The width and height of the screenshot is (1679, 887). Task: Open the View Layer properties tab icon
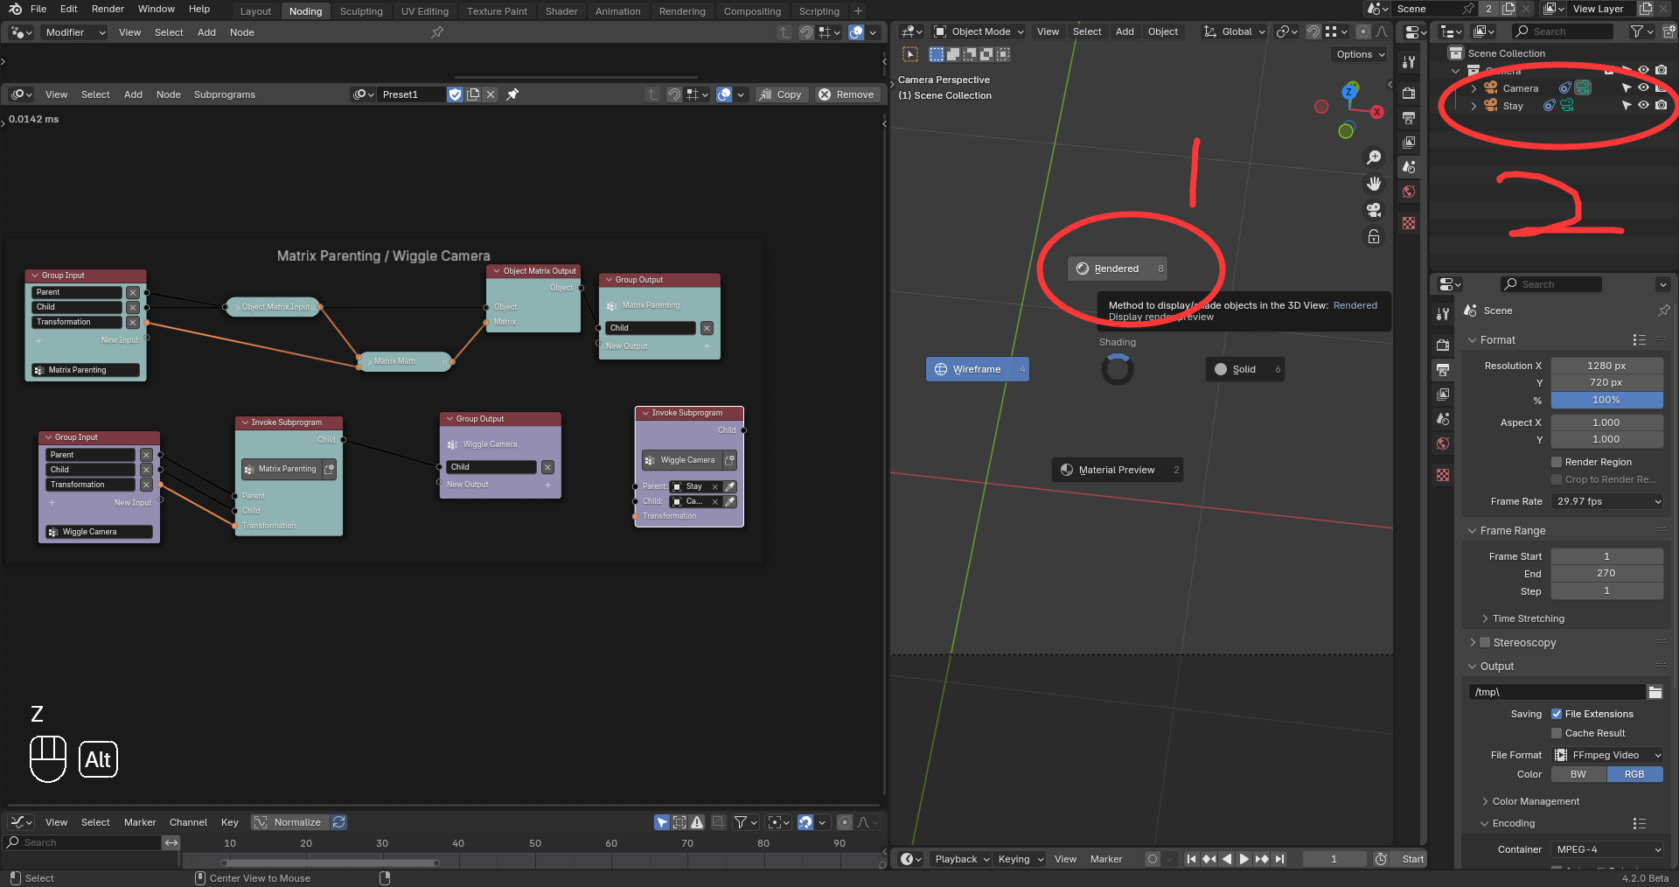point(1443,395)
